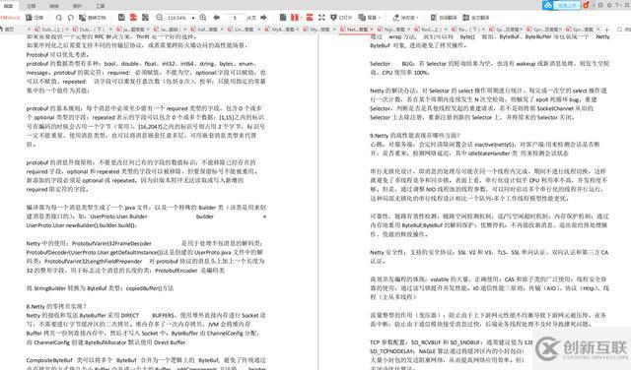Image resolution: width=631 pixels, height=370 pixels.
Task: Open the 保护 ribbon tab
Action: (x=77, y=6)
